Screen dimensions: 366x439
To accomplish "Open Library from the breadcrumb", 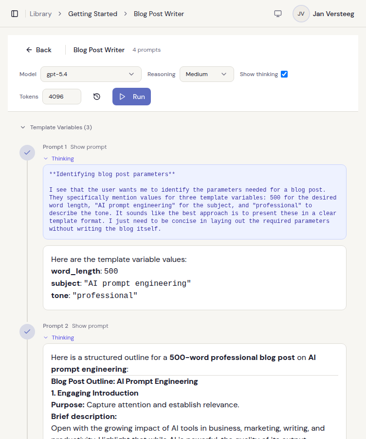I will click(41, 14).
